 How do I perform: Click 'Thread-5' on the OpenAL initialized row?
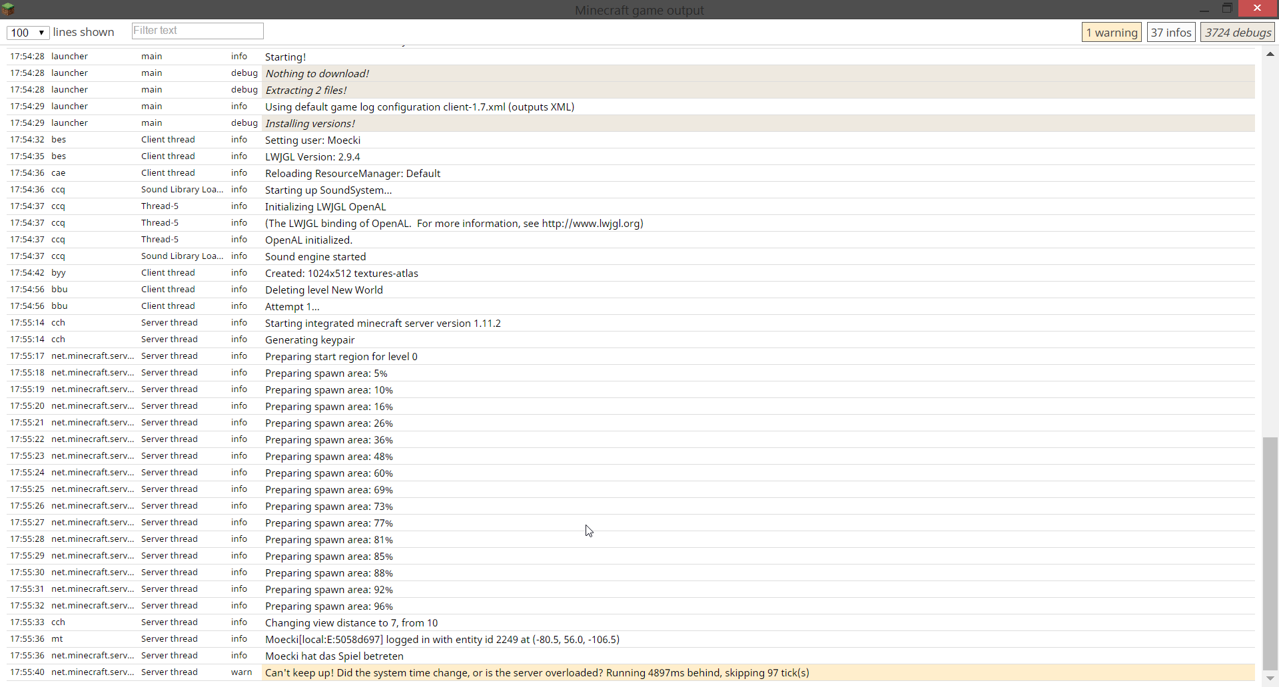pyautogui.click(x=160, y=240)
